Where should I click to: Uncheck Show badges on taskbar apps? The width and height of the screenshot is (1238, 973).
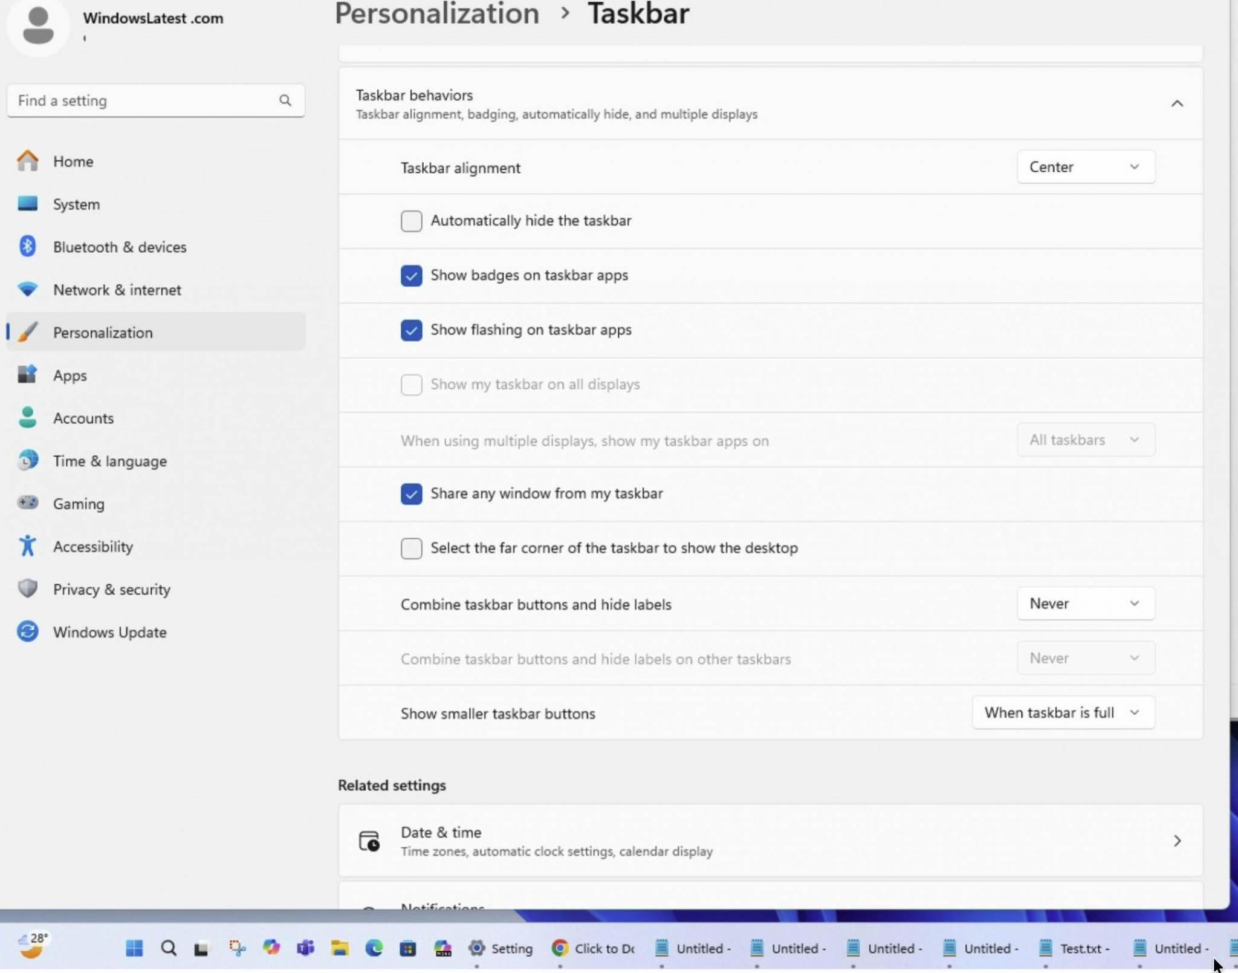(411, 275)
